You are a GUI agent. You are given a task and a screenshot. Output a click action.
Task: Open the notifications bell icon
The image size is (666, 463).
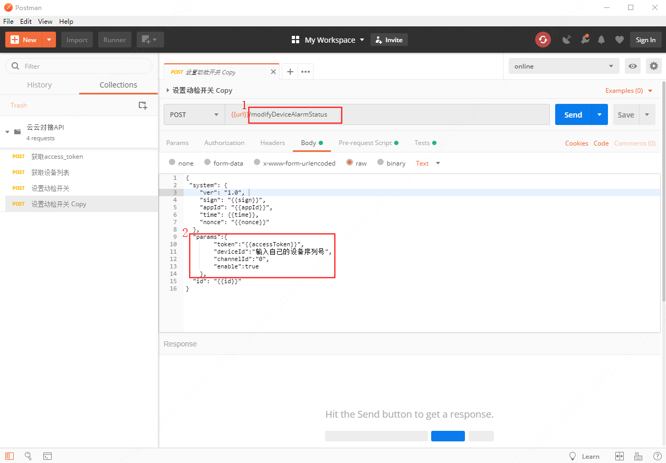pyautogui.click(x=601, y=40)
